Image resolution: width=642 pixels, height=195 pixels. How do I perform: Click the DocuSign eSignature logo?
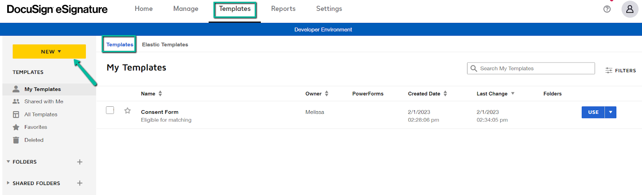pos(57,10)
